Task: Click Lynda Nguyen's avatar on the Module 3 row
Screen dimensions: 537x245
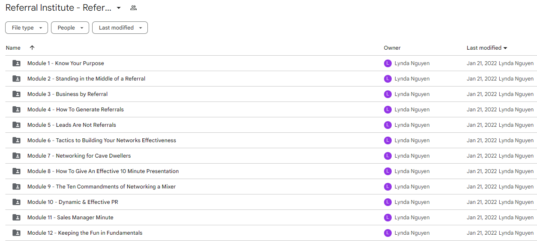Action: (388, 94)
